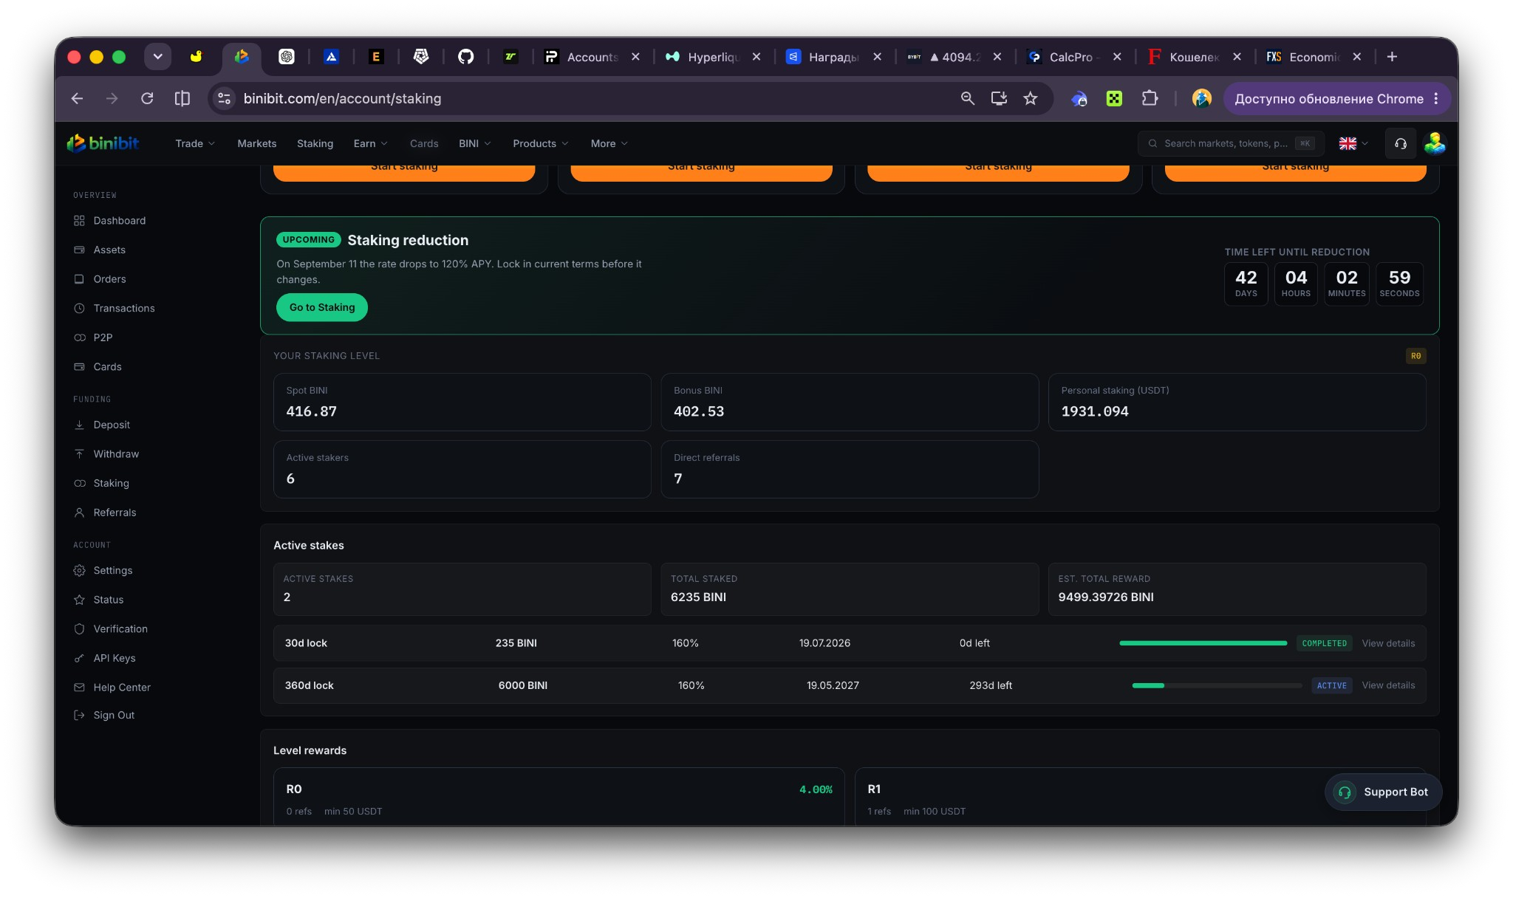Expand the Products dropdown menu

(x=541, y=143)
